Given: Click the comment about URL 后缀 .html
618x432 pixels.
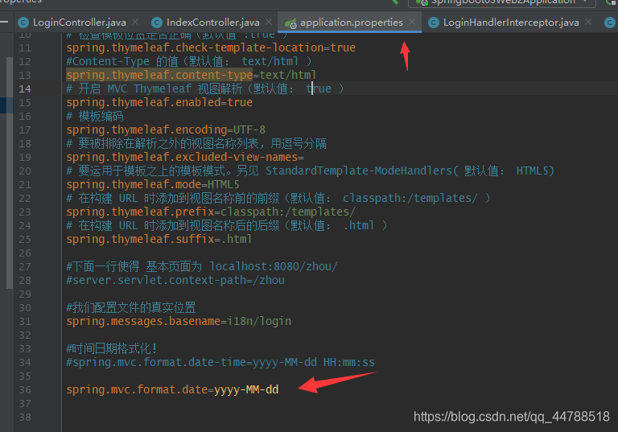Looking at the screenshot, I should (x=227, y=225).
